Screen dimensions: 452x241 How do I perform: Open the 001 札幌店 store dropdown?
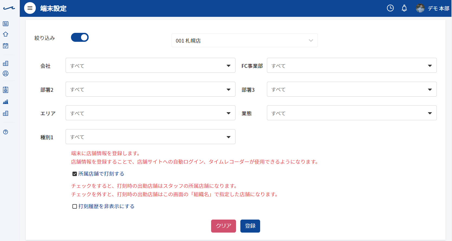pos(244,40)
